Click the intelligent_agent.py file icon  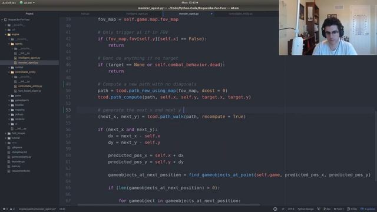coord(16,58)
